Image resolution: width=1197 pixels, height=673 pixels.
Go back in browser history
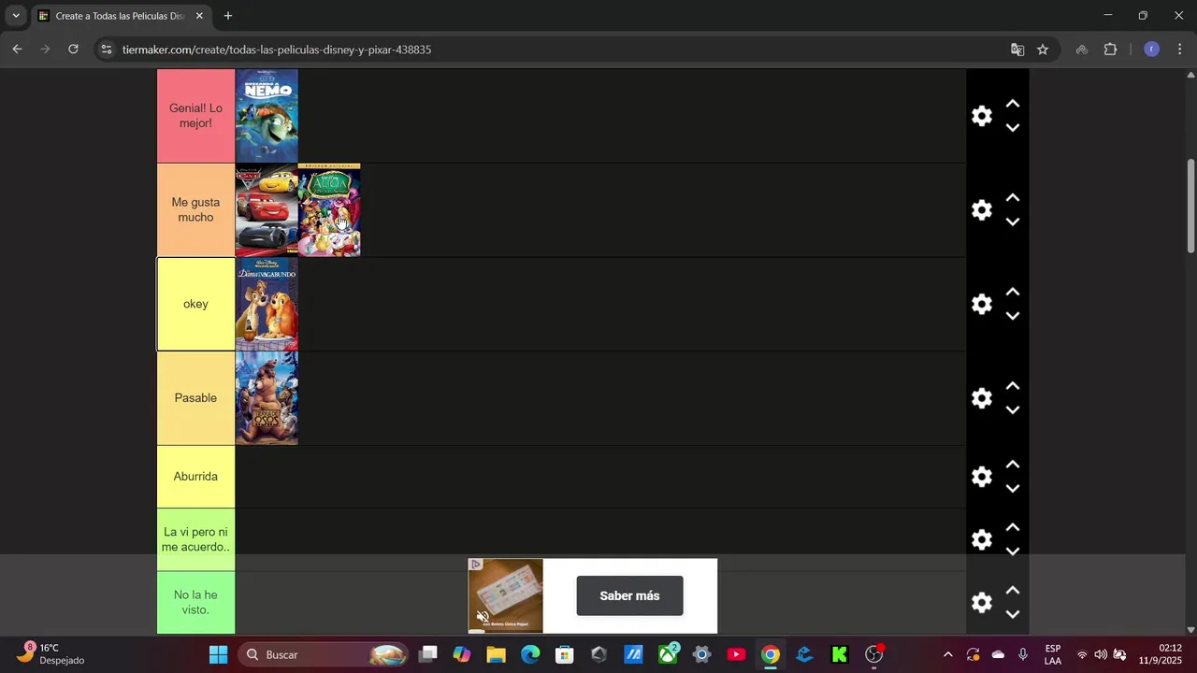[x=17, y=50]
